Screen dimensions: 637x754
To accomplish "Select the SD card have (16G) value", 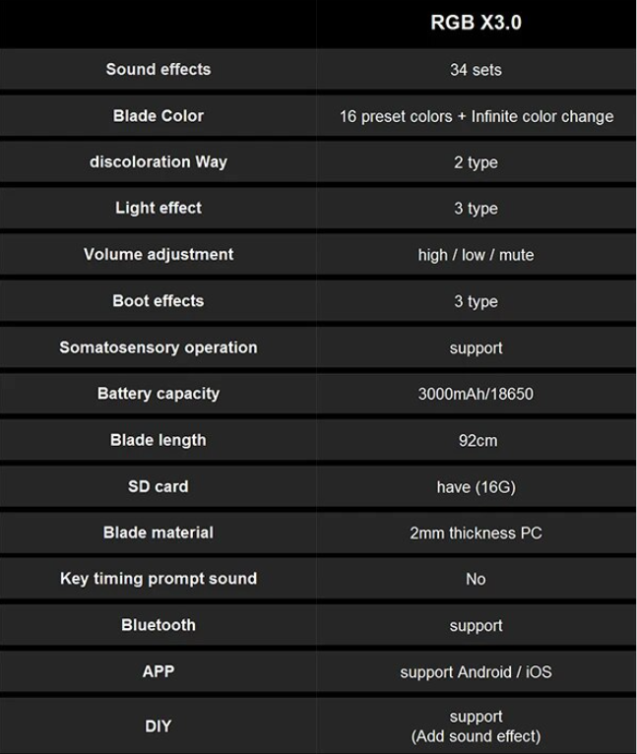I will pos(476,486).
